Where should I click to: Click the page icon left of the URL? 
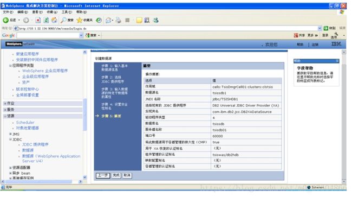pyautogui.click(x=16, y=28)
